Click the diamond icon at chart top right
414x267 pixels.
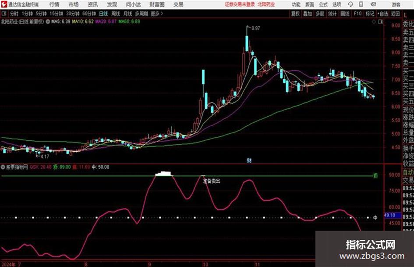[374, 22]
